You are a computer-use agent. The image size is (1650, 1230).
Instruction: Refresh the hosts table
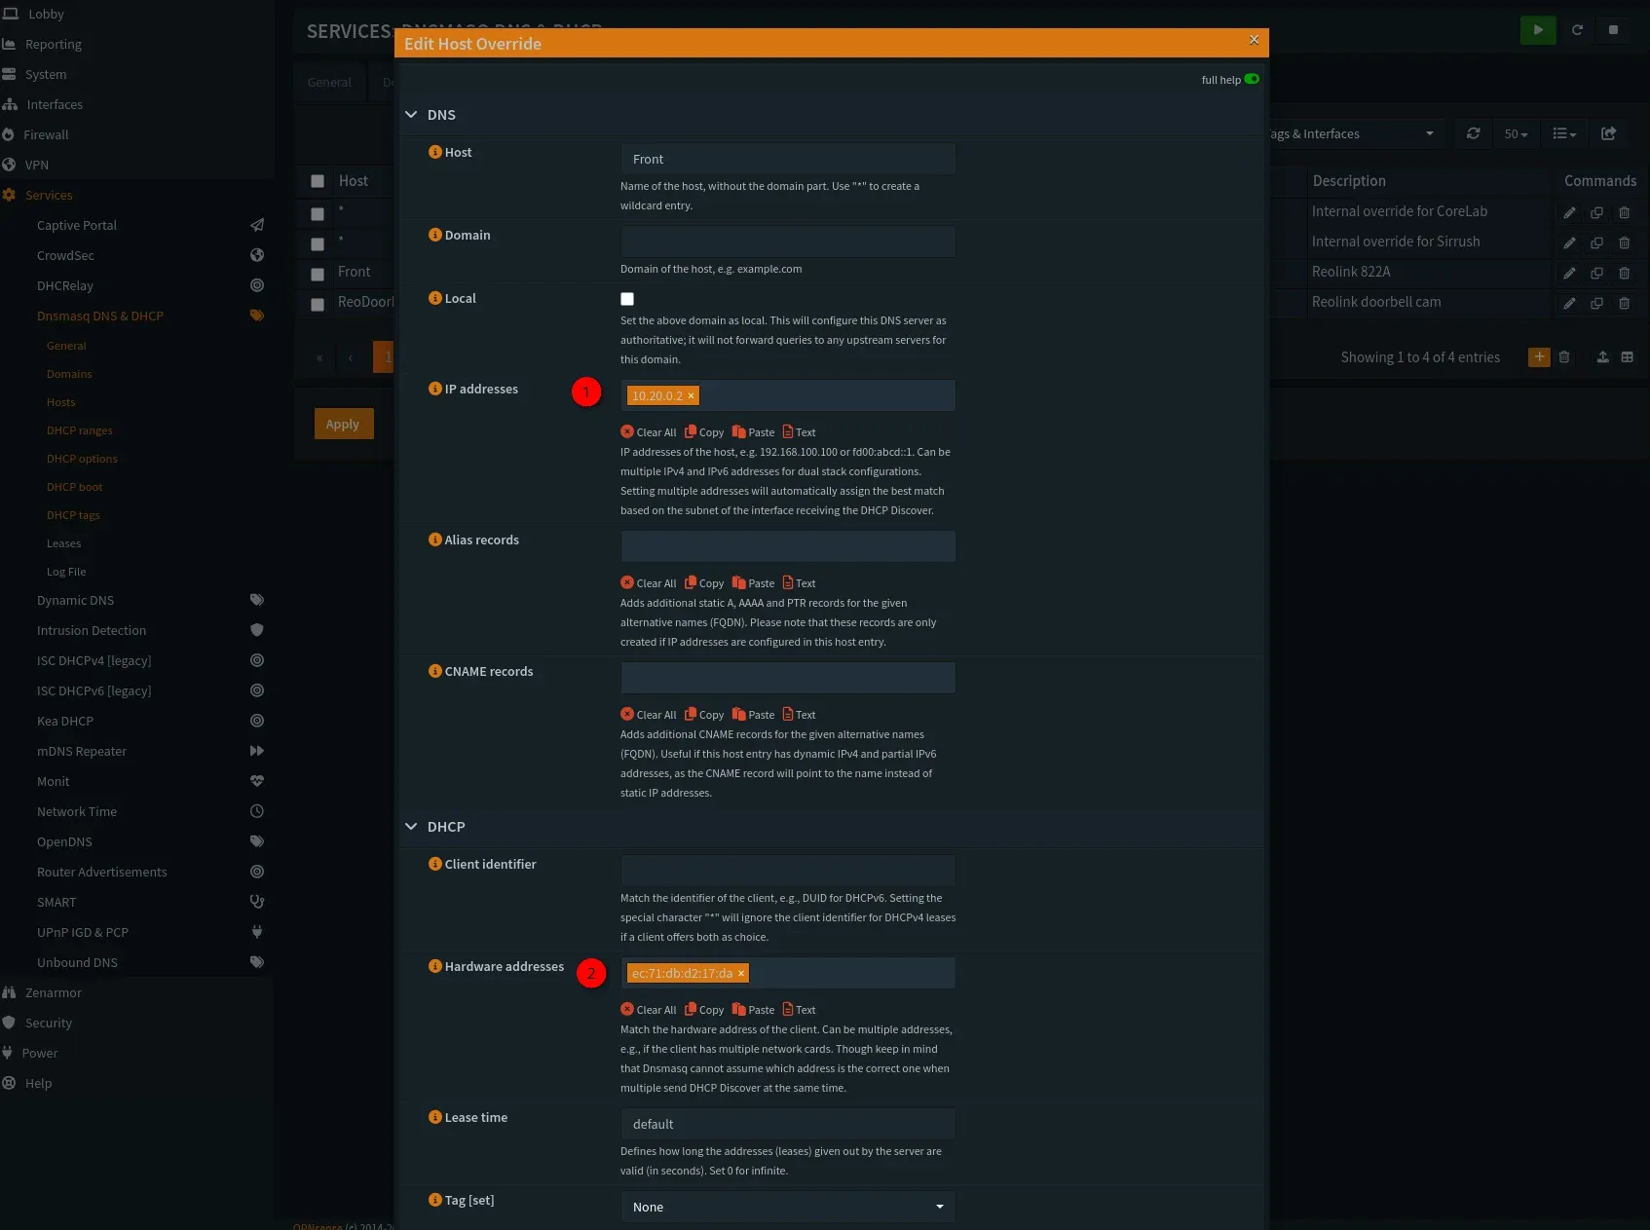(x=1473, y=133)
